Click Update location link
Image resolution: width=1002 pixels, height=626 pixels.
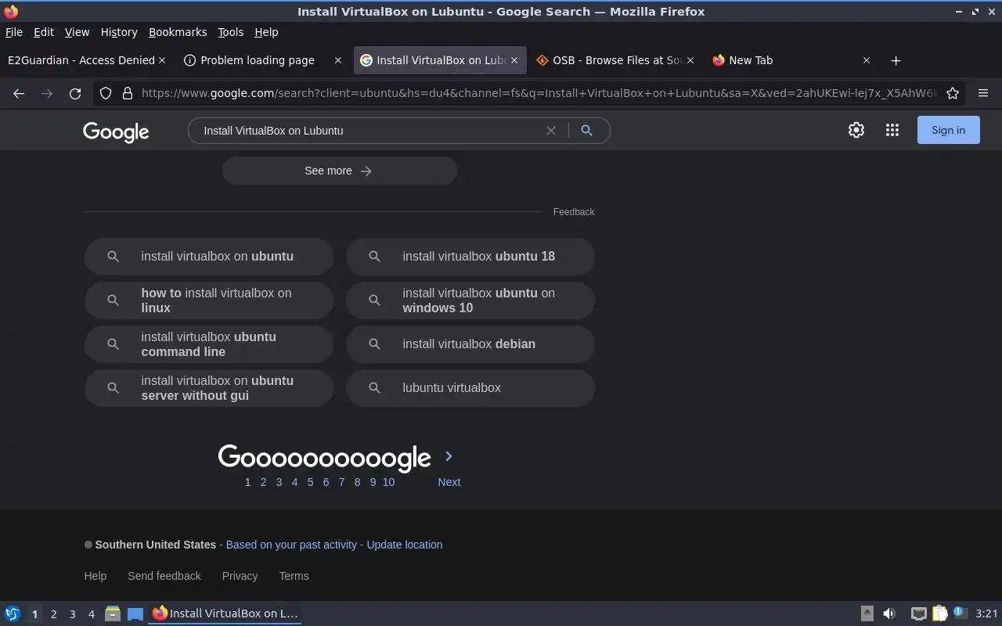tap(404, 545)
